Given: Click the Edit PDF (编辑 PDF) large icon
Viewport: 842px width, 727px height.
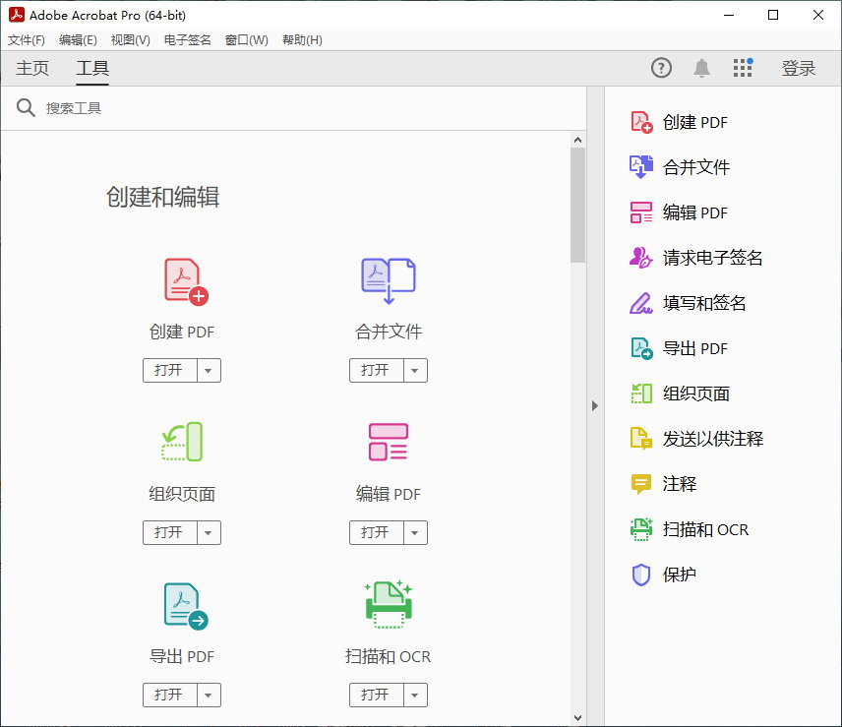Looking at the screenshot, I should 388,443.
